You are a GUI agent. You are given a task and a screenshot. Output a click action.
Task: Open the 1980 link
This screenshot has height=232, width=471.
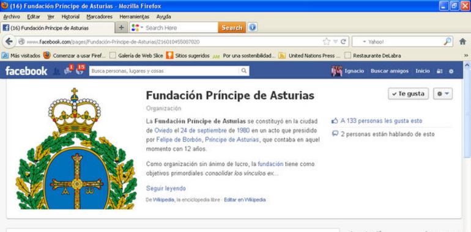pos(243,131)
